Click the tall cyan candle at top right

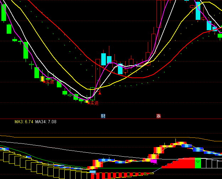pyautogui.click(x=198, y=11)
